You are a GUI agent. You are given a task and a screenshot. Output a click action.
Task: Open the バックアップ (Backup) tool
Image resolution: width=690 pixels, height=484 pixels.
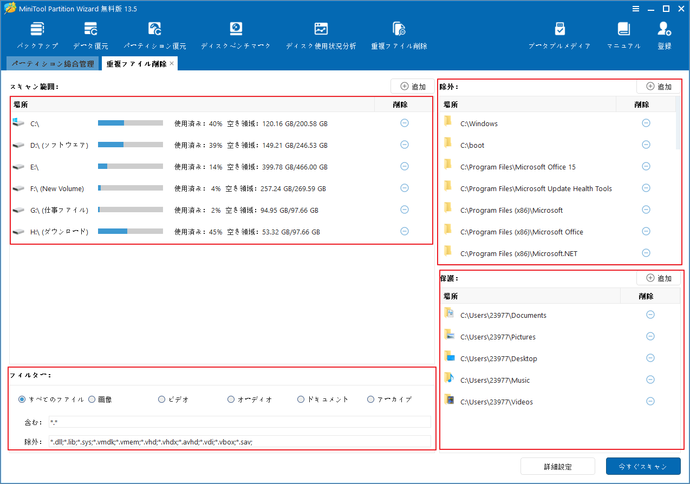tap(37, 34)
